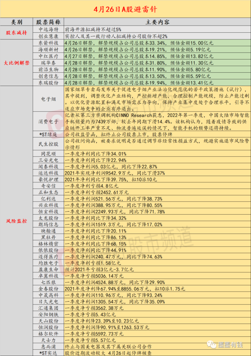Select the stock name '亿利达'
The height and width of the screenshot is (356, 251).
click(x=48, y=199)
